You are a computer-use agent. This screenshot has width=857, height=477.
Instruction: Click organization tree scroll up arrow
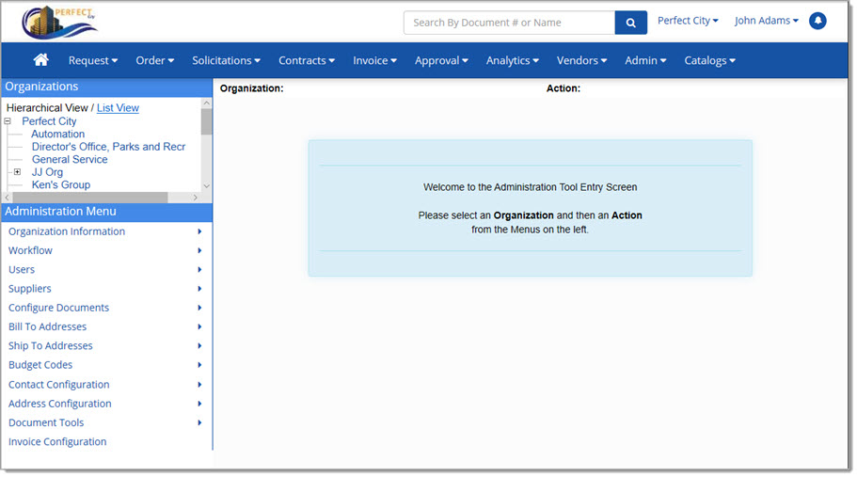(206, 103)
